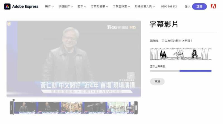Click the main video preview
This screenshot has width=223, height=124.
click(x=74, y=59)
